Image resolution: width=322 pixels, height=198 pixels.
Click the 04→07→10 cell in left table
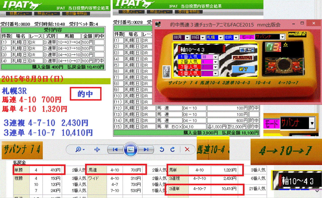point(69,48)
